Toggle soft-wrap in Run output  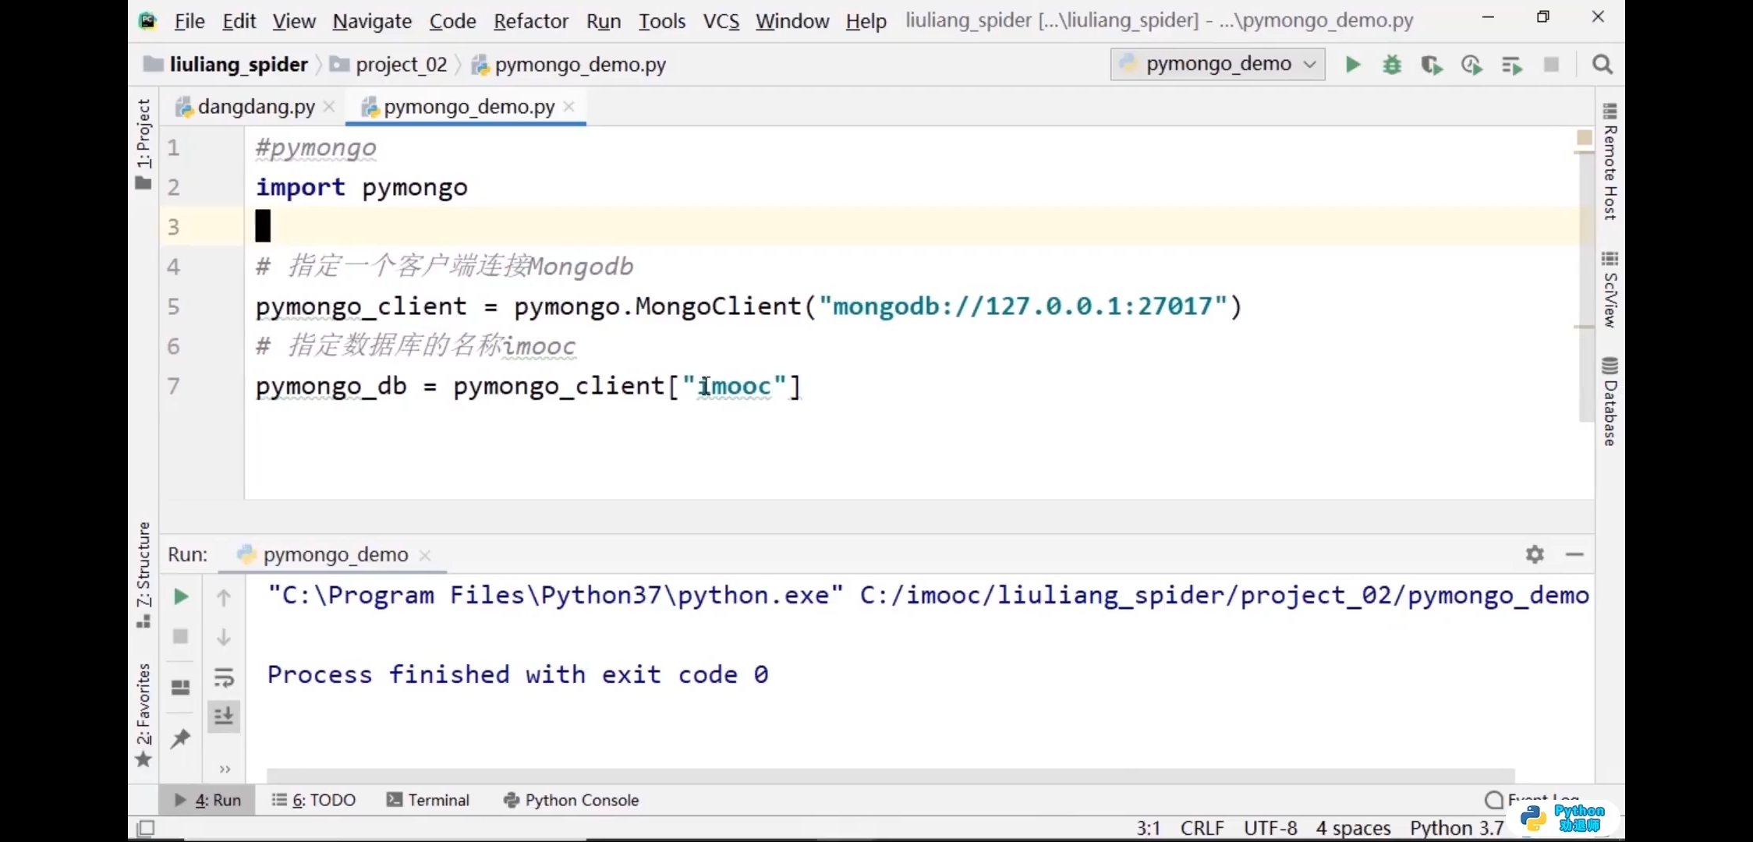(x=224, y=677)
